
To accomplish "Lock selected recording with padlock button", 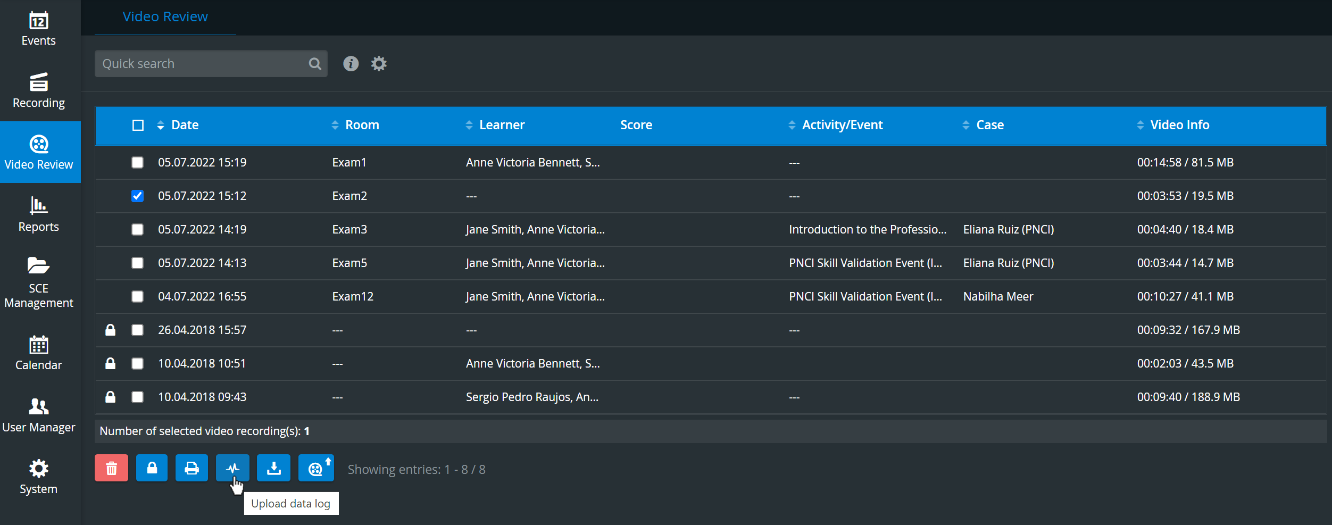I will (x=152, y=468).
